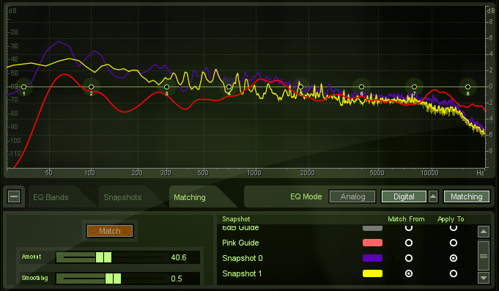Set EQ Mode to Analog
Image resolution: width=499 pixels, height=291 pixels.
click(x=352, y=196)
